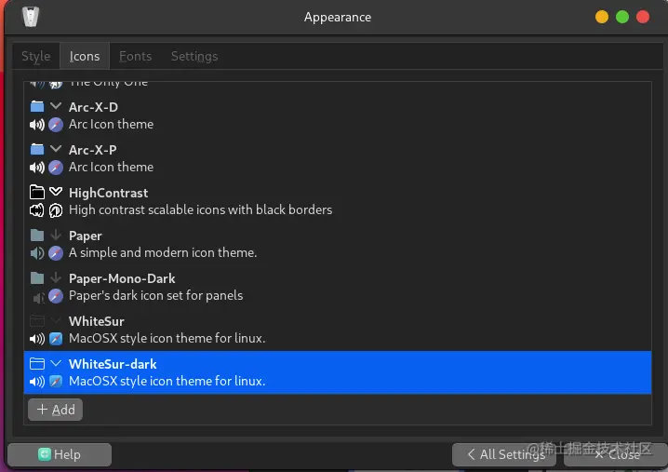Click the Close button at the bottom
Screen dimensions: 668x472
615,454
